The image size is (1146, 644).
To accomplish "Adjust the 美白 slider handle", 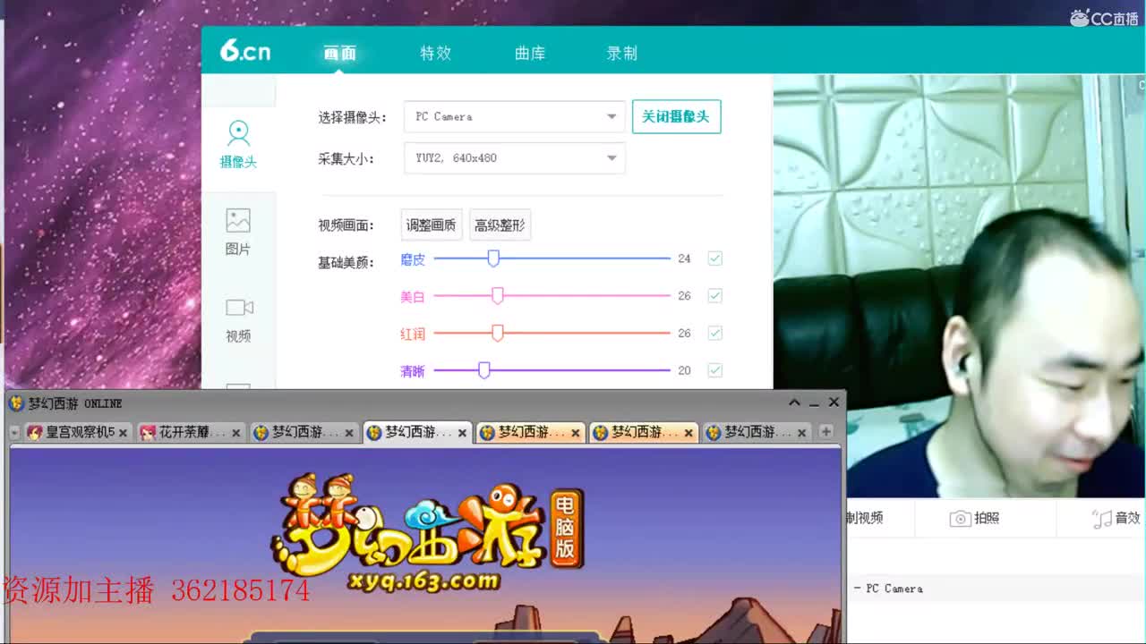I will [x=498, y=296].
